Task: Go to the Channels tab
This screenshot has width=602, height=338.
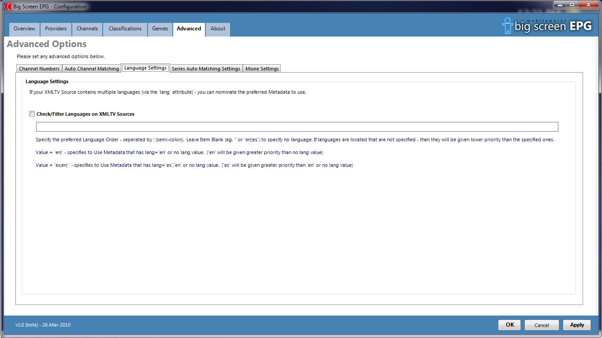Action: (87, 29)
